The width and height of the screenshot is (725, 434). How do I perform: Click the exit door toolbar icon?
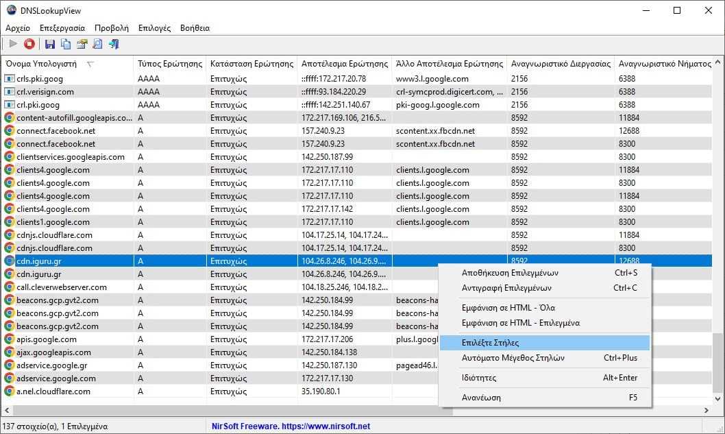[x=114, y=44]
